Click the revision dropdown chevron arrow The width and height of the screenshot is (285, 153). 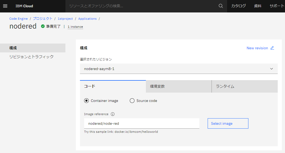pyautogui.click(x=271, y=69)
